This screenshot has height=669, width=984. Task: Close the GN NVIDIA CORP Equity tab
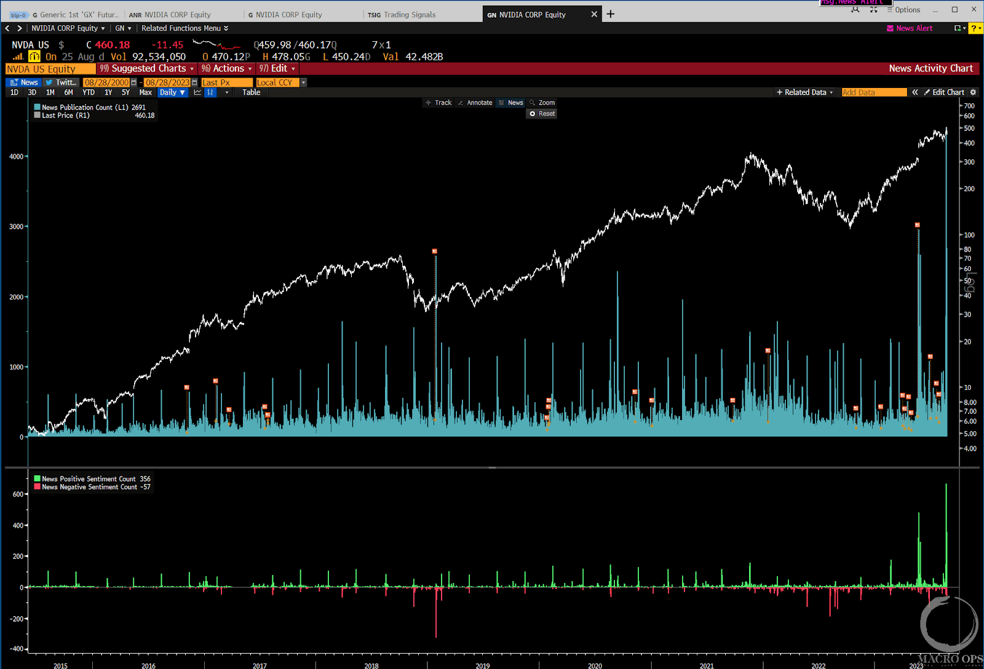[x=594, y=14]
